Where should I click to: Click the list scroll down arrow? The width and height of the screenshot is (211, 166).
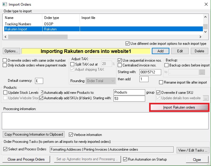point(205,32)
